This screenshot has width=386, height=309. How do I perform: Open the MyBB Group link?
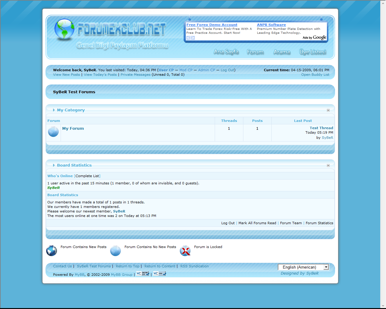(122, 275)
